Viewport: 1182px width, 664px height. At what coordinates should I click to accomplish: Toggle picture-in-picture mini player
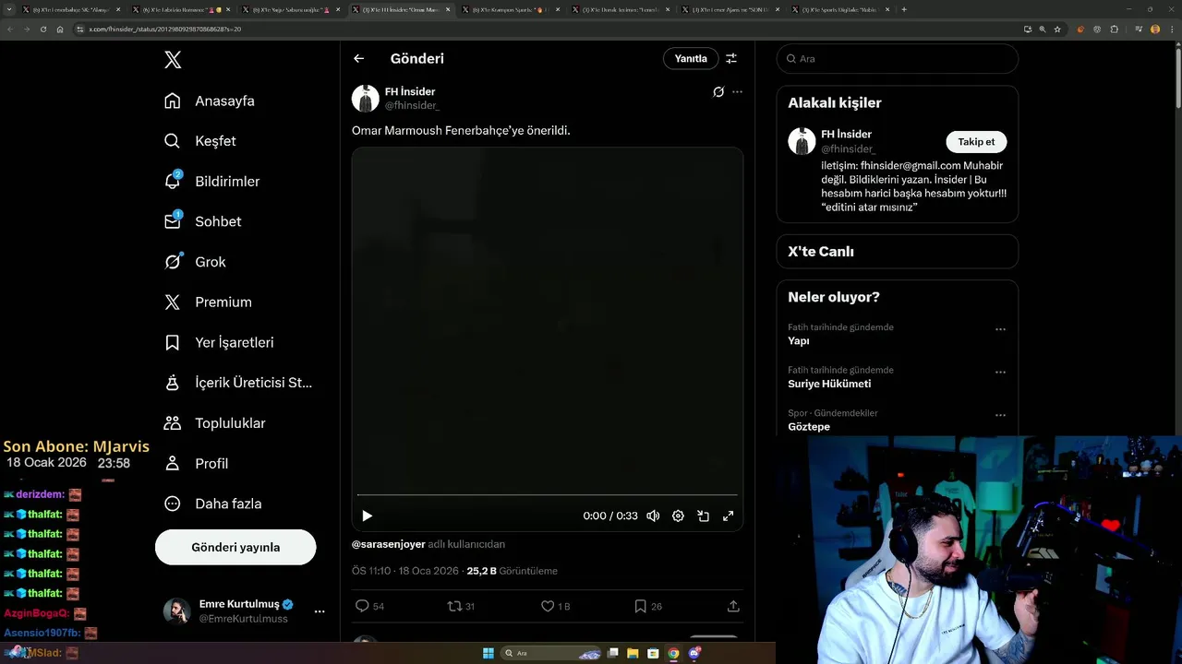(703, 516)
